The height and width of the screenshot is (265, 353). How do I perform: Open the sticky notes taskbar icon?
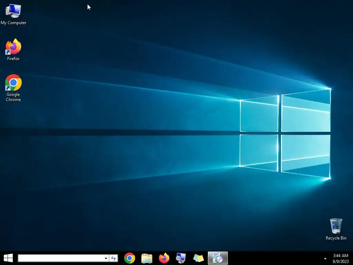(x=198, y=258)
